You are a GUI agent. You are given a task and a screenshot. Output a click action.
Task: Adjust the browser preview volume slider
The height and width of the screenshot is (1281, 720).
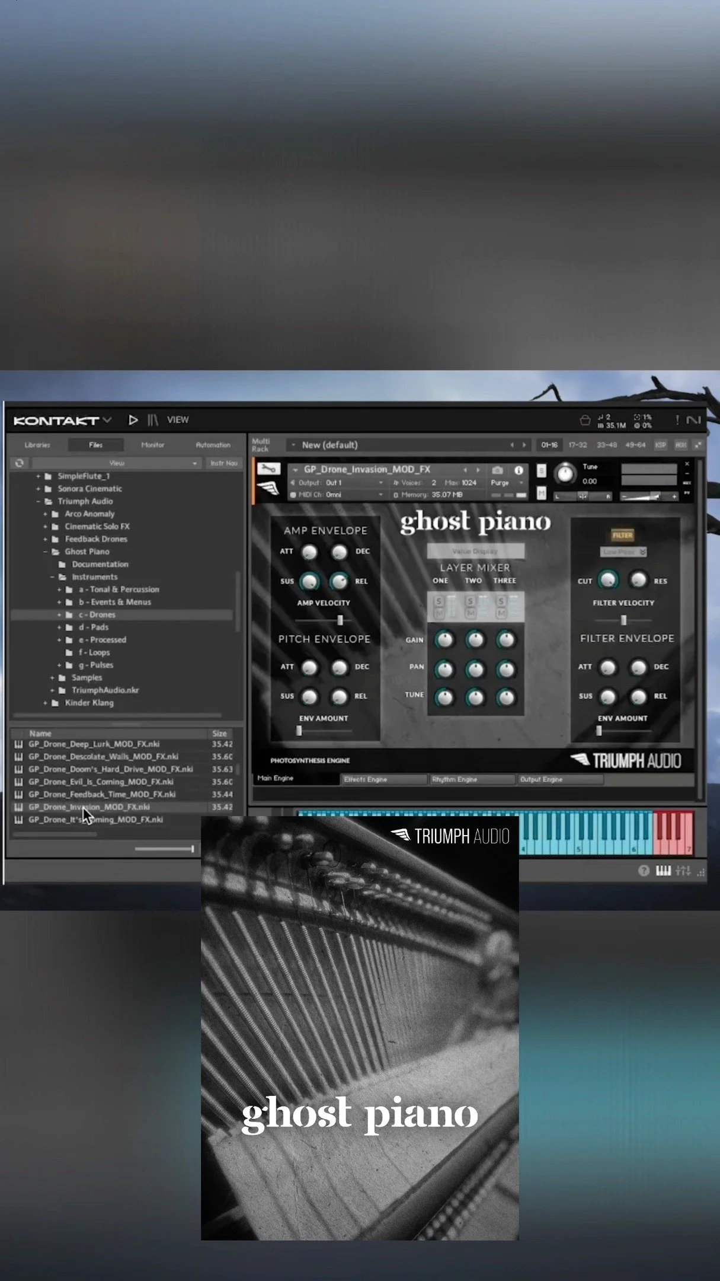tap(165, 849)
